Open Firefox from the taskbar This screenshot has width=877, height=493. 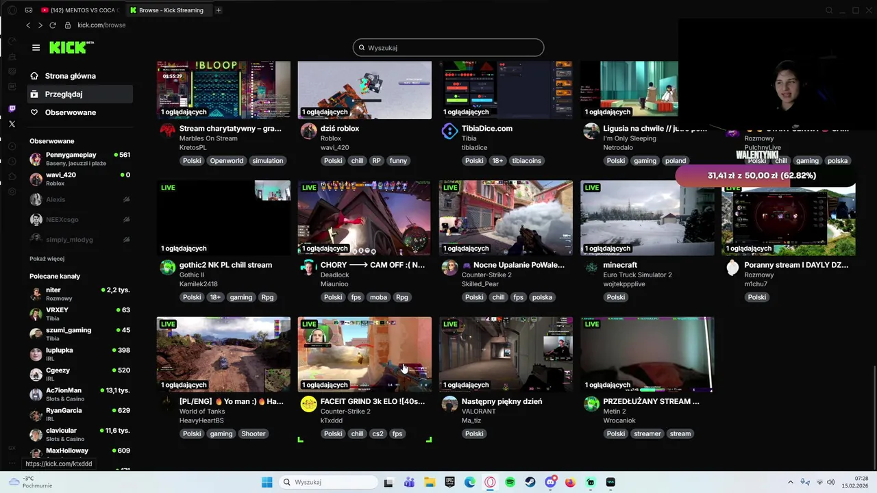(x=570, y=482)
